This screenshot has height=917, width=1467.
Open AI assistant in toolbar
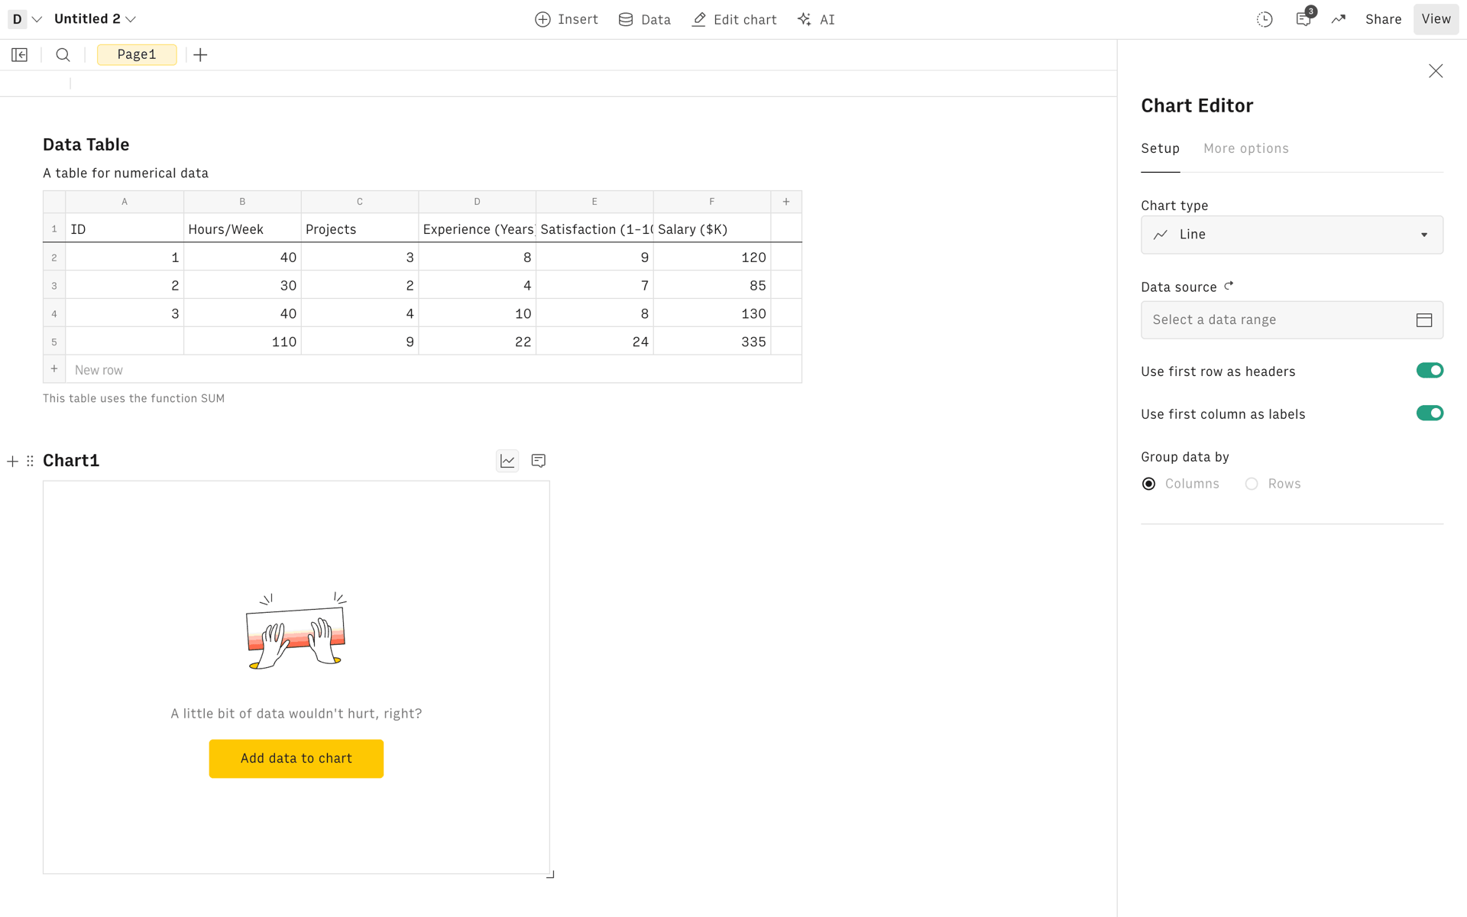point(816,20)
